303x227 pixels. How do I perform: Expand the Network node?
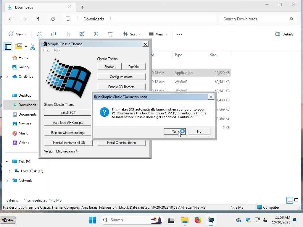(x=7, y=181)
